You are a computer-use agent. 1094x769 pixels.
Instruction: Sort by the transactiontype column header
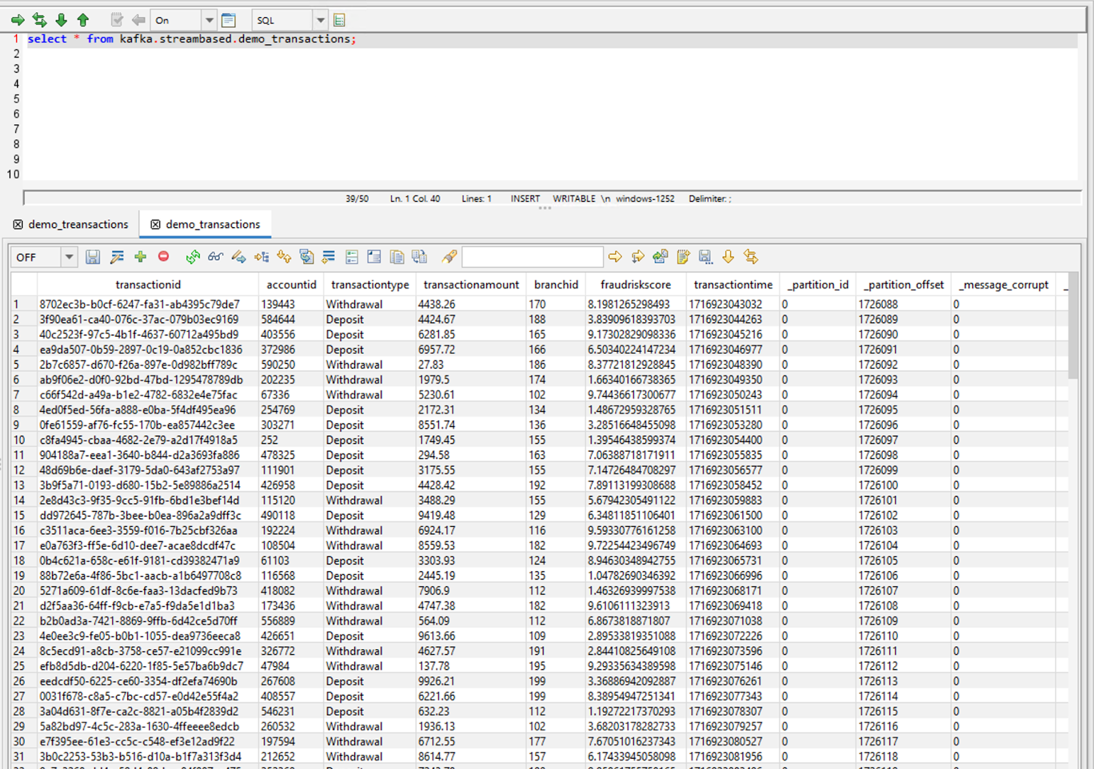[370, 285]
